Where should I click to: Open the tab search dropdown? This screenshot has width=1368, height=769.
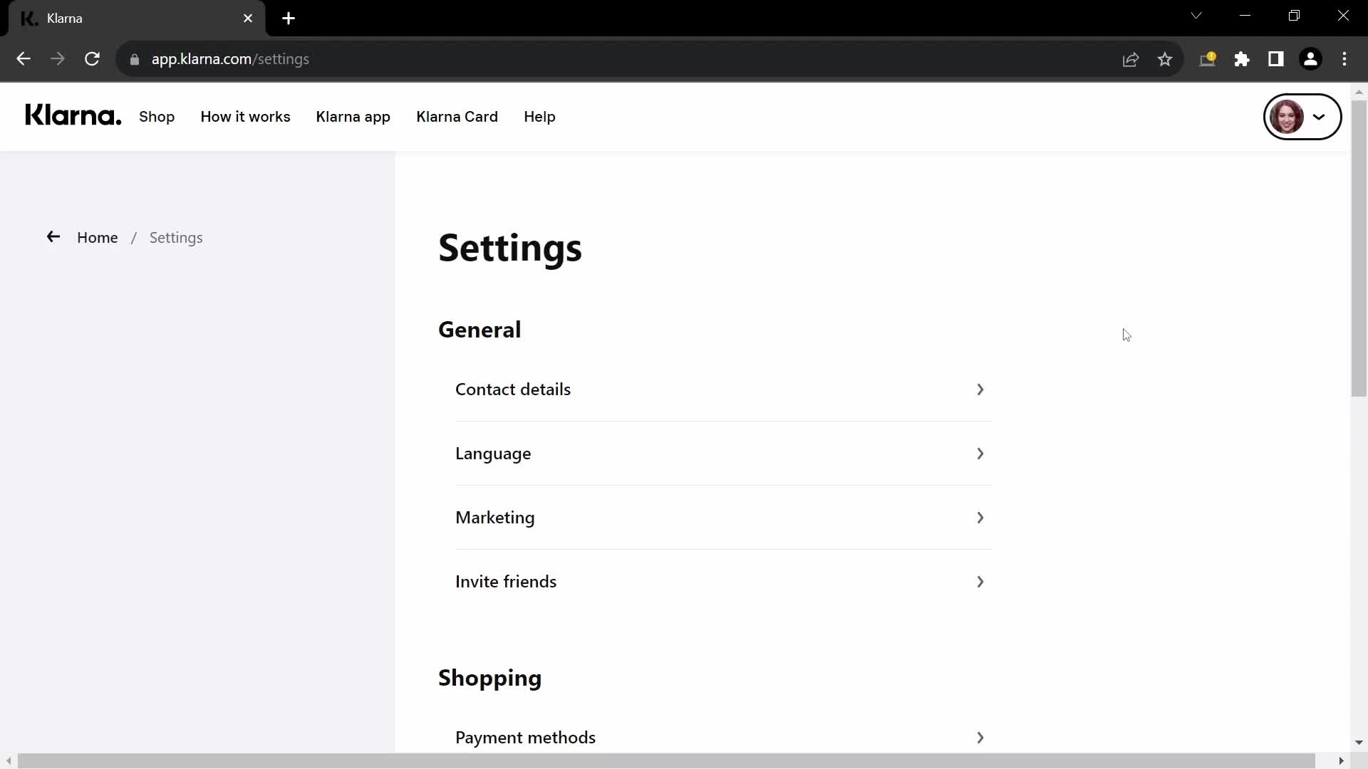(x=1196, y=16)
